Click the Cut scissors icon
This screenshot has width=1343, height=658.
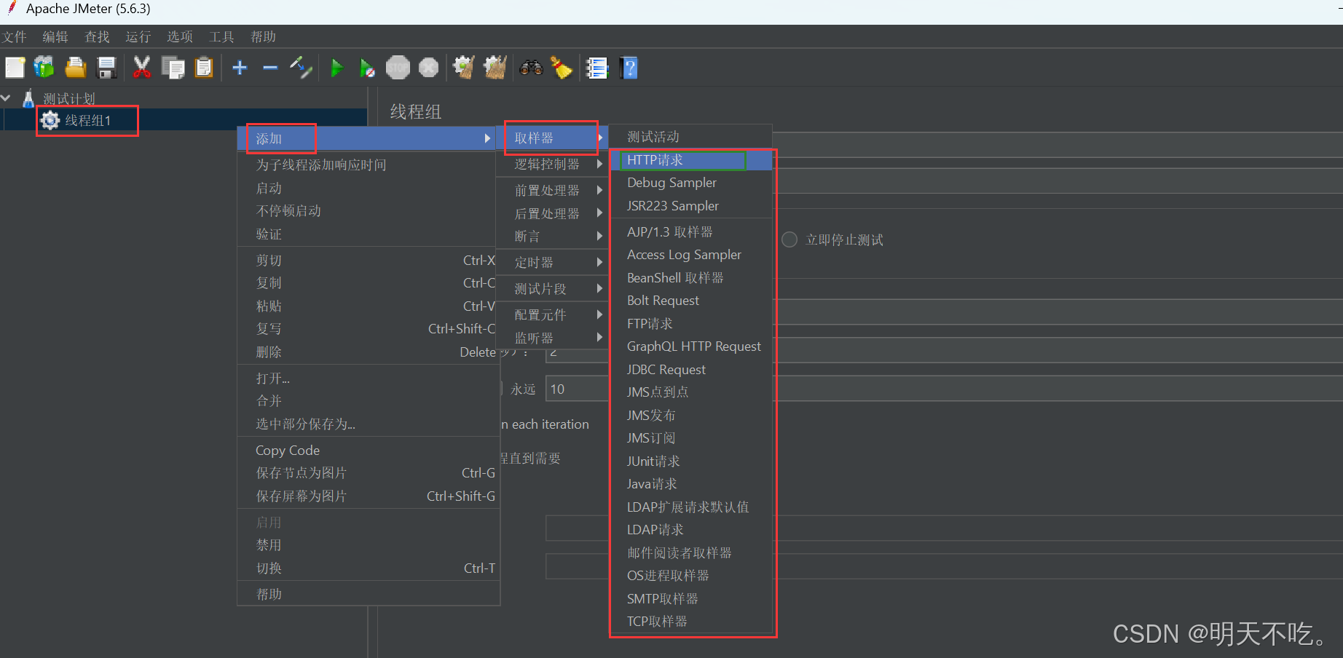tap(141, 68)
